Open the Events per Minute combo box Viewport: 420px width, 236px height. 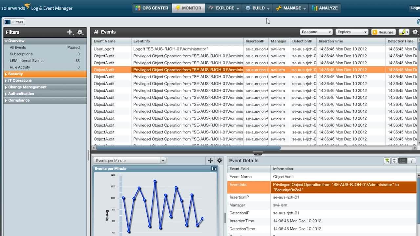pos(129,161)
